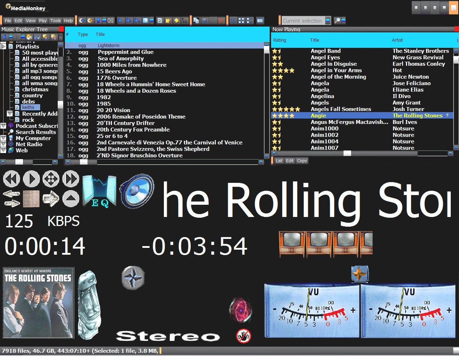Image resolution: width=459 pixels, height=356 pixels.
Task: Click the Rolling Stones album art thumbnail
Action: coord(38,302)
